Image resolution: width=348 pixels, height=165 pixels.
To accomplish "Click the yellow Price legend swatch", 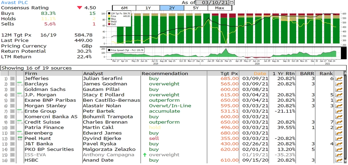I will click(x=108, y=16).
